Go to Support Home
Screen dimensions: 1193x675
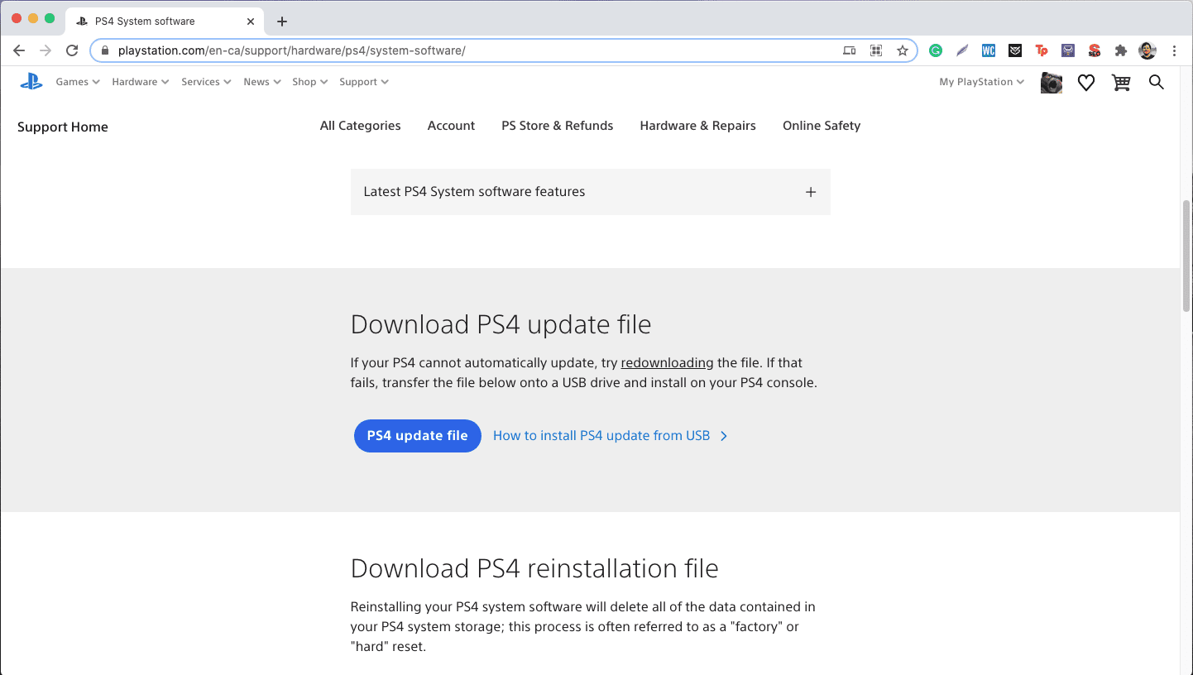pos(63,127)
